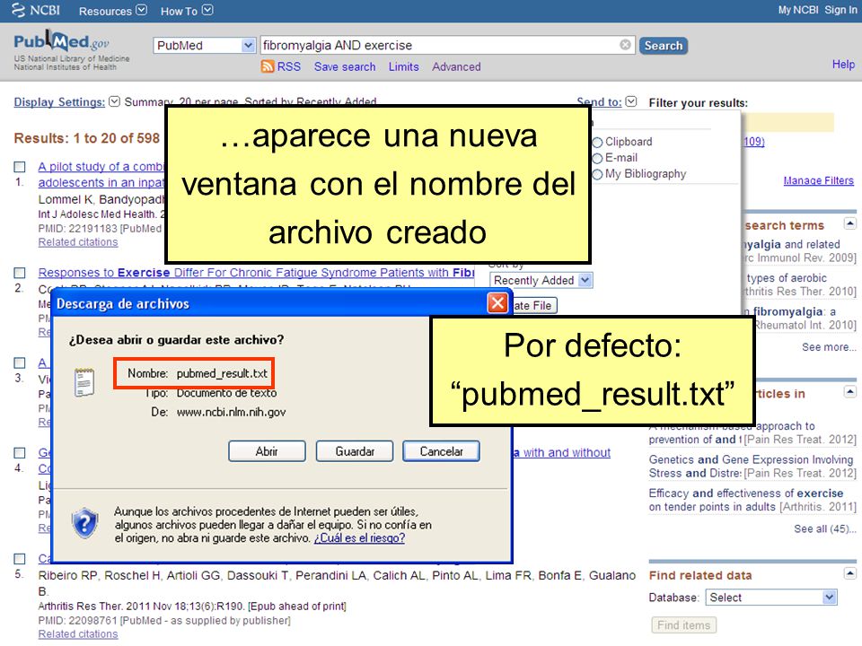This screenshot has width=862, height=646.
Task: Open the Manage Filters link
Action: 819,180
